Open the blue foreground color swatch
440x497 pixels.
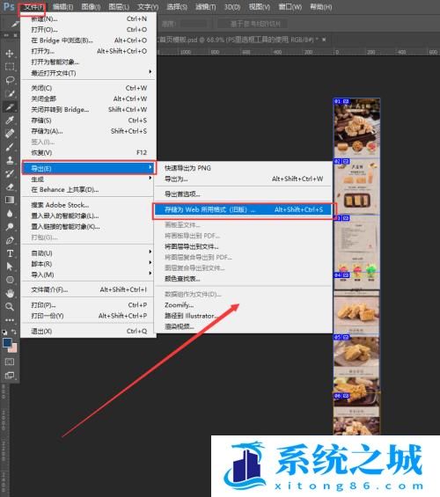click(7, 343)
